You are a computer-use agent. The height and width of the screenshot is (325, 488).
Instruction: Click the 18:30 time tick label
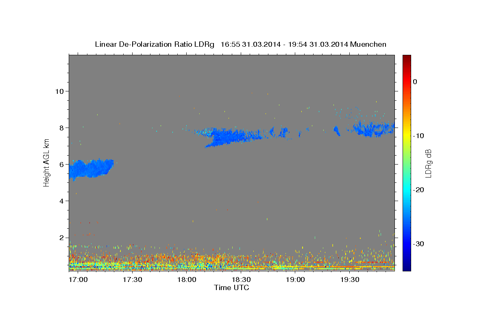pos(241,280)
